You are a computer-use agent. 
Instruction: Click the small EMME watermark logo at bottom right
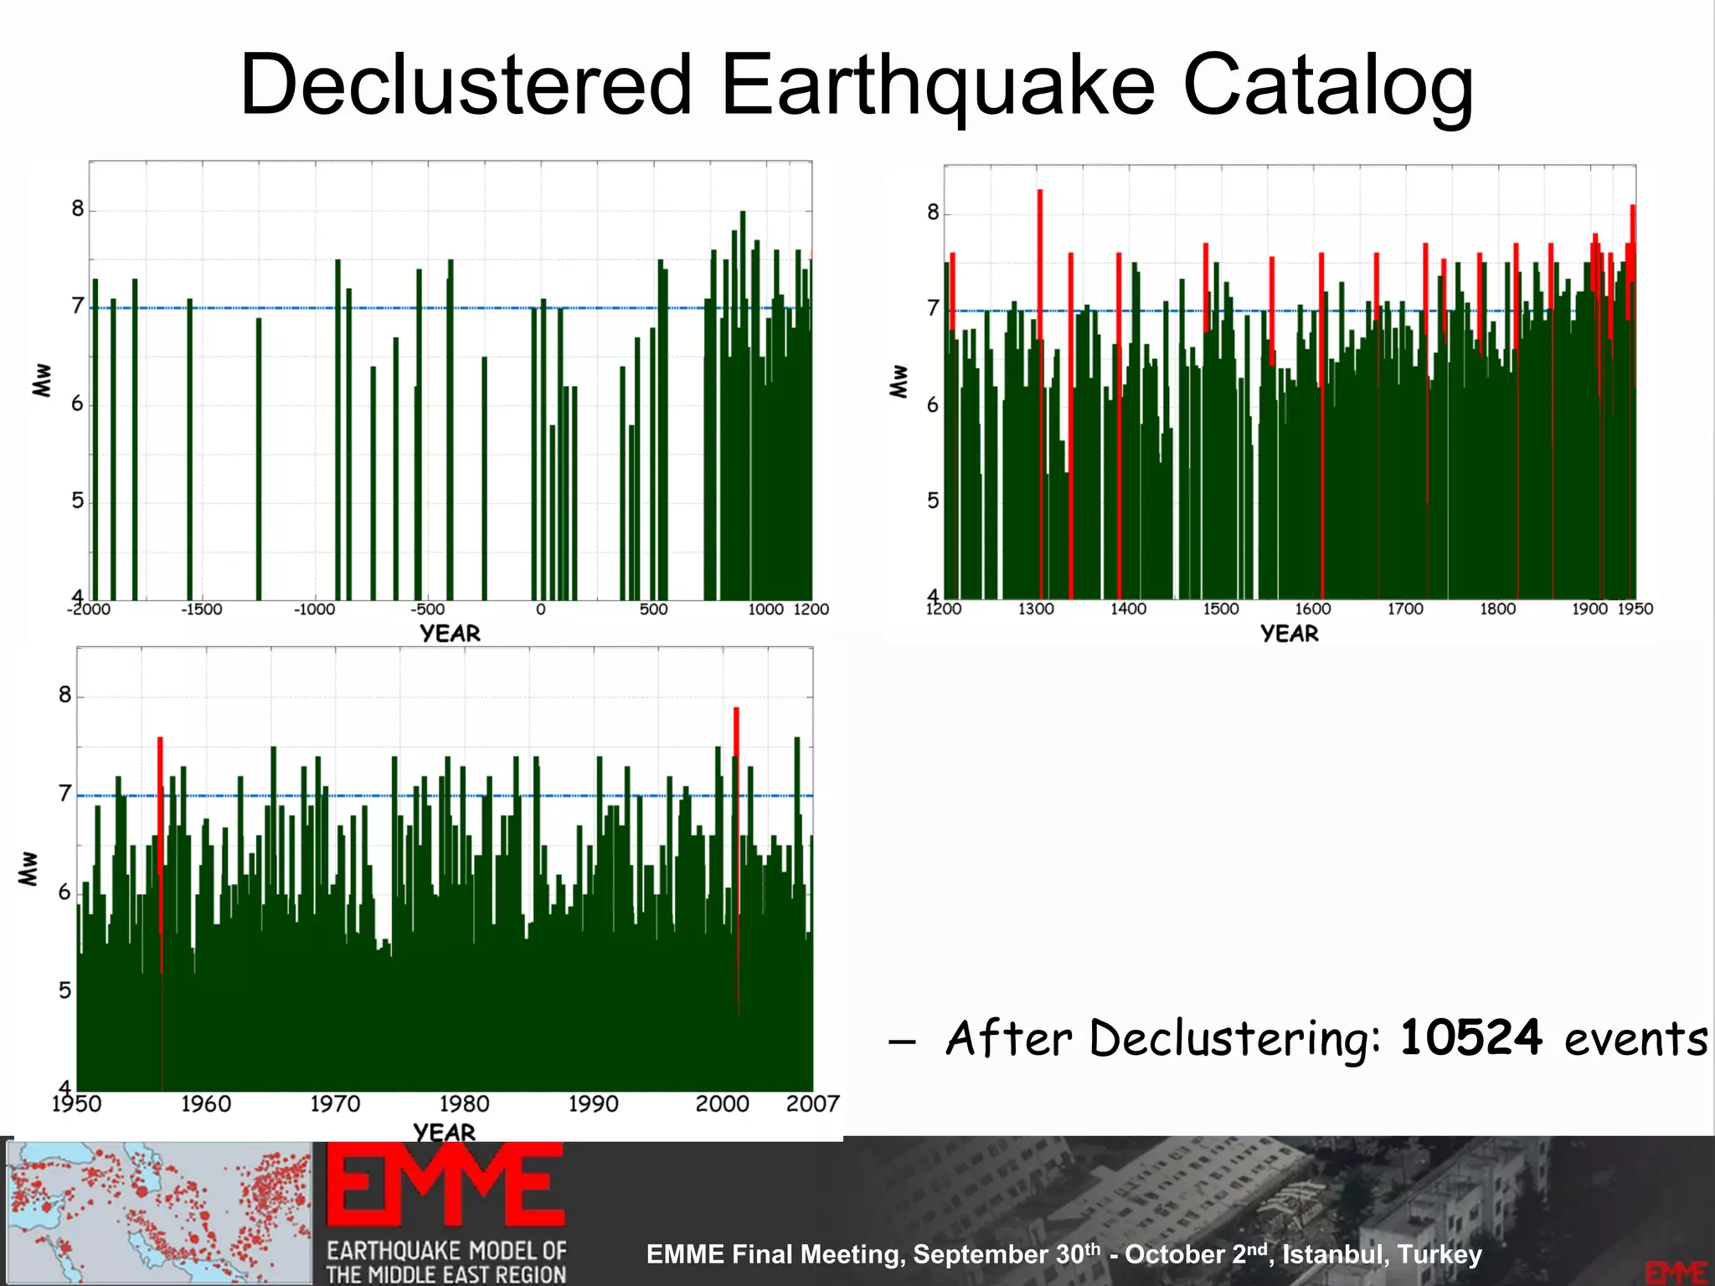pos(1676,1272)
